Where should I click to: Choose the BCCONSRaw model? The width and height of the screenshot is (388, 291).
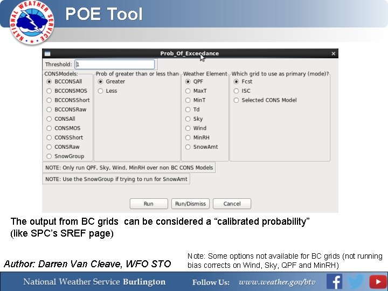(x=66, y=109)
